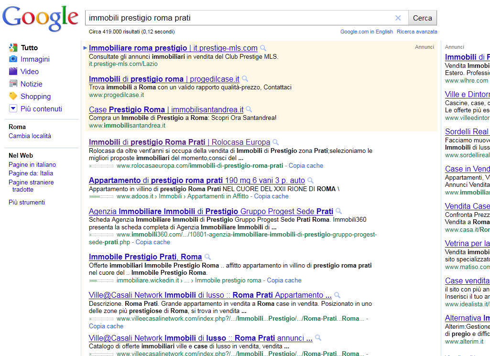Open Immobili di prestigio Roma Prati Rolocasa result

(179, 142)
